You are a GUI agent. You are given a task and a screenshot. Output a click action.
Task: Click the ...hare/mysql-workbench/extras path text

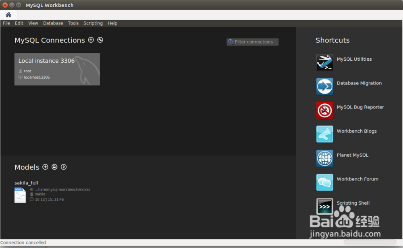pos(62,190)
